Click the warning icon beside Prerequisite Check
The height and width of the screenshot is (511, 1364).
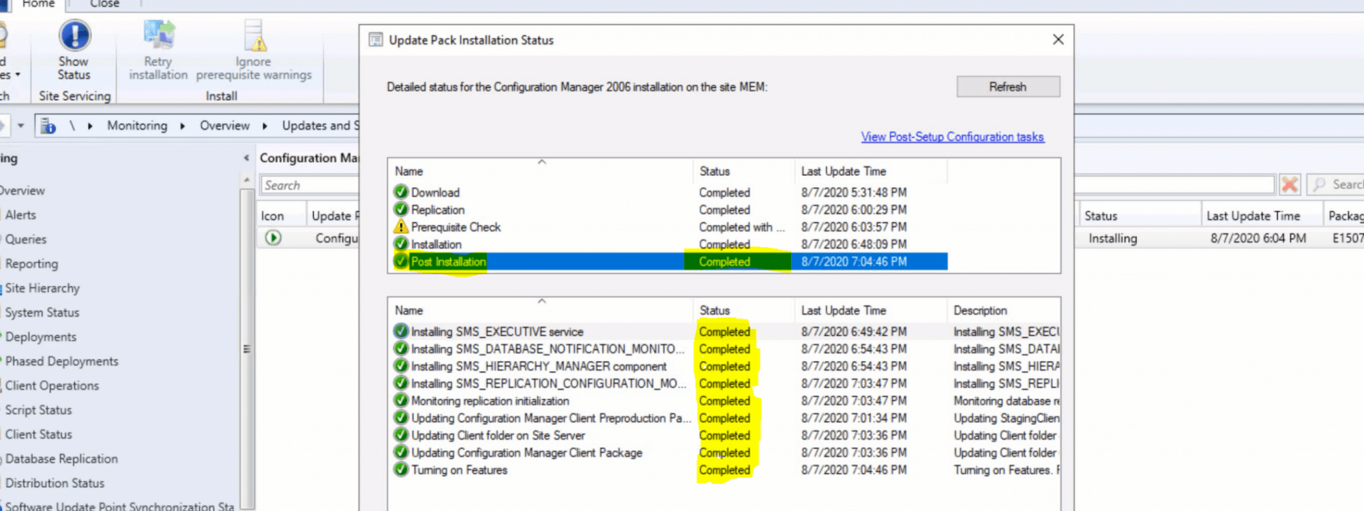[x=401, y=227]
